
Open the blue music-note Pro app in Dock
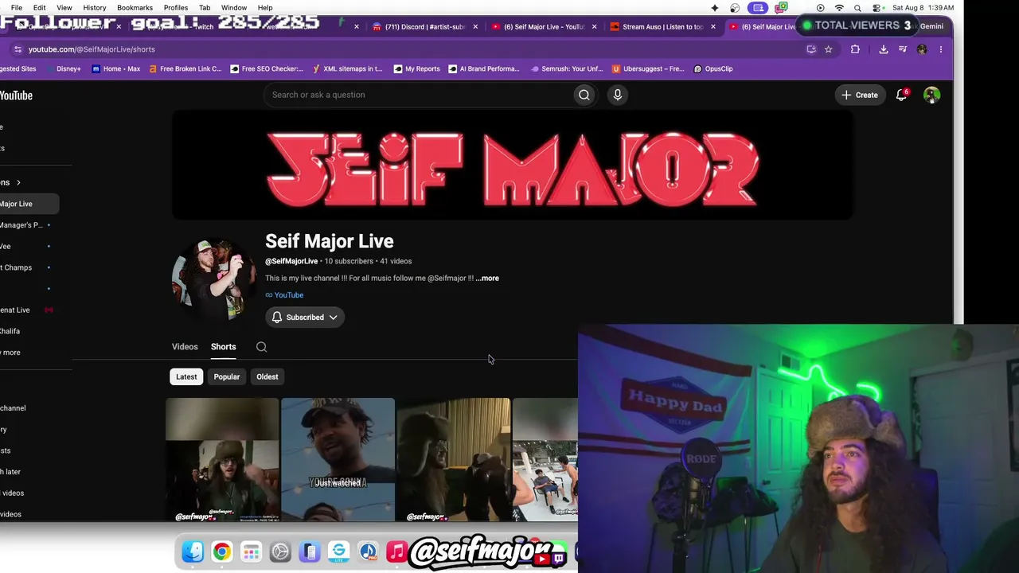point(368,552)
